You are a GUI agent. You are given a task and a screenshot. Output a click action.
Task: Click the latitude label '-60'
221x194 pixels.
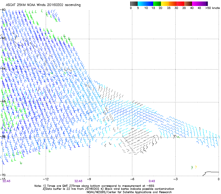[3, 10]
